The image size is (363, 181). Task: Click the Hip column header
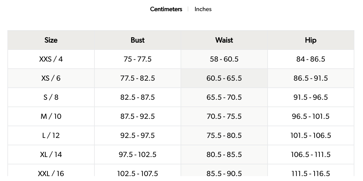[311, 40]
